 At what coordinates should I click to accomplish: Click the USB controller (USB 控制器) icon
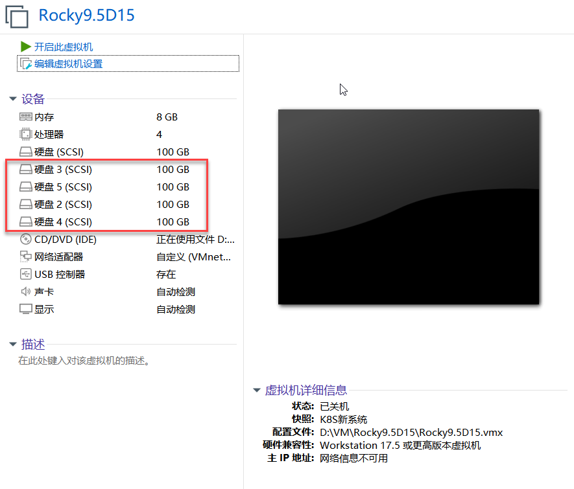(25, 274)
